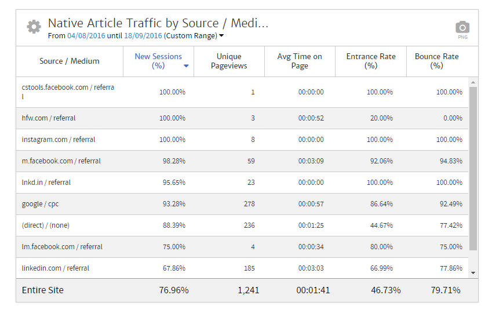Sort by Entrance Rate (%) column

coord(370,61)
